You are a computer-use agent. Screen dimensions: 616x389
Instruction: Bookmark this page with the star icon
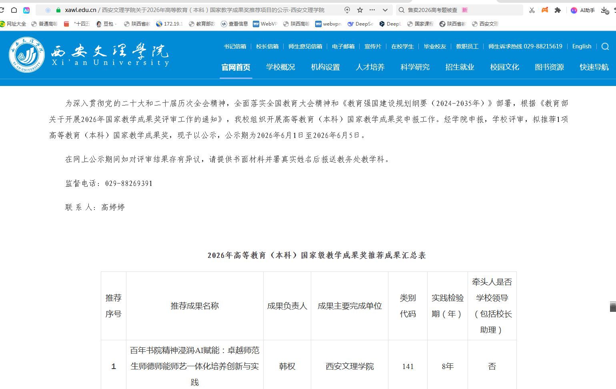click(x=360, y=10)
